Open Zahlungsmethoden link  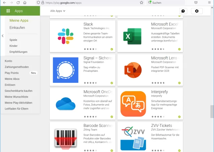pyautogui.click(x=17, y=67)
